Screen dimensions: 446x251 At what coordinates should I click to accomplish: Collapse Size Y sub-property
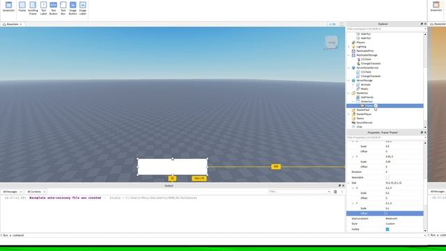(353, 204)
